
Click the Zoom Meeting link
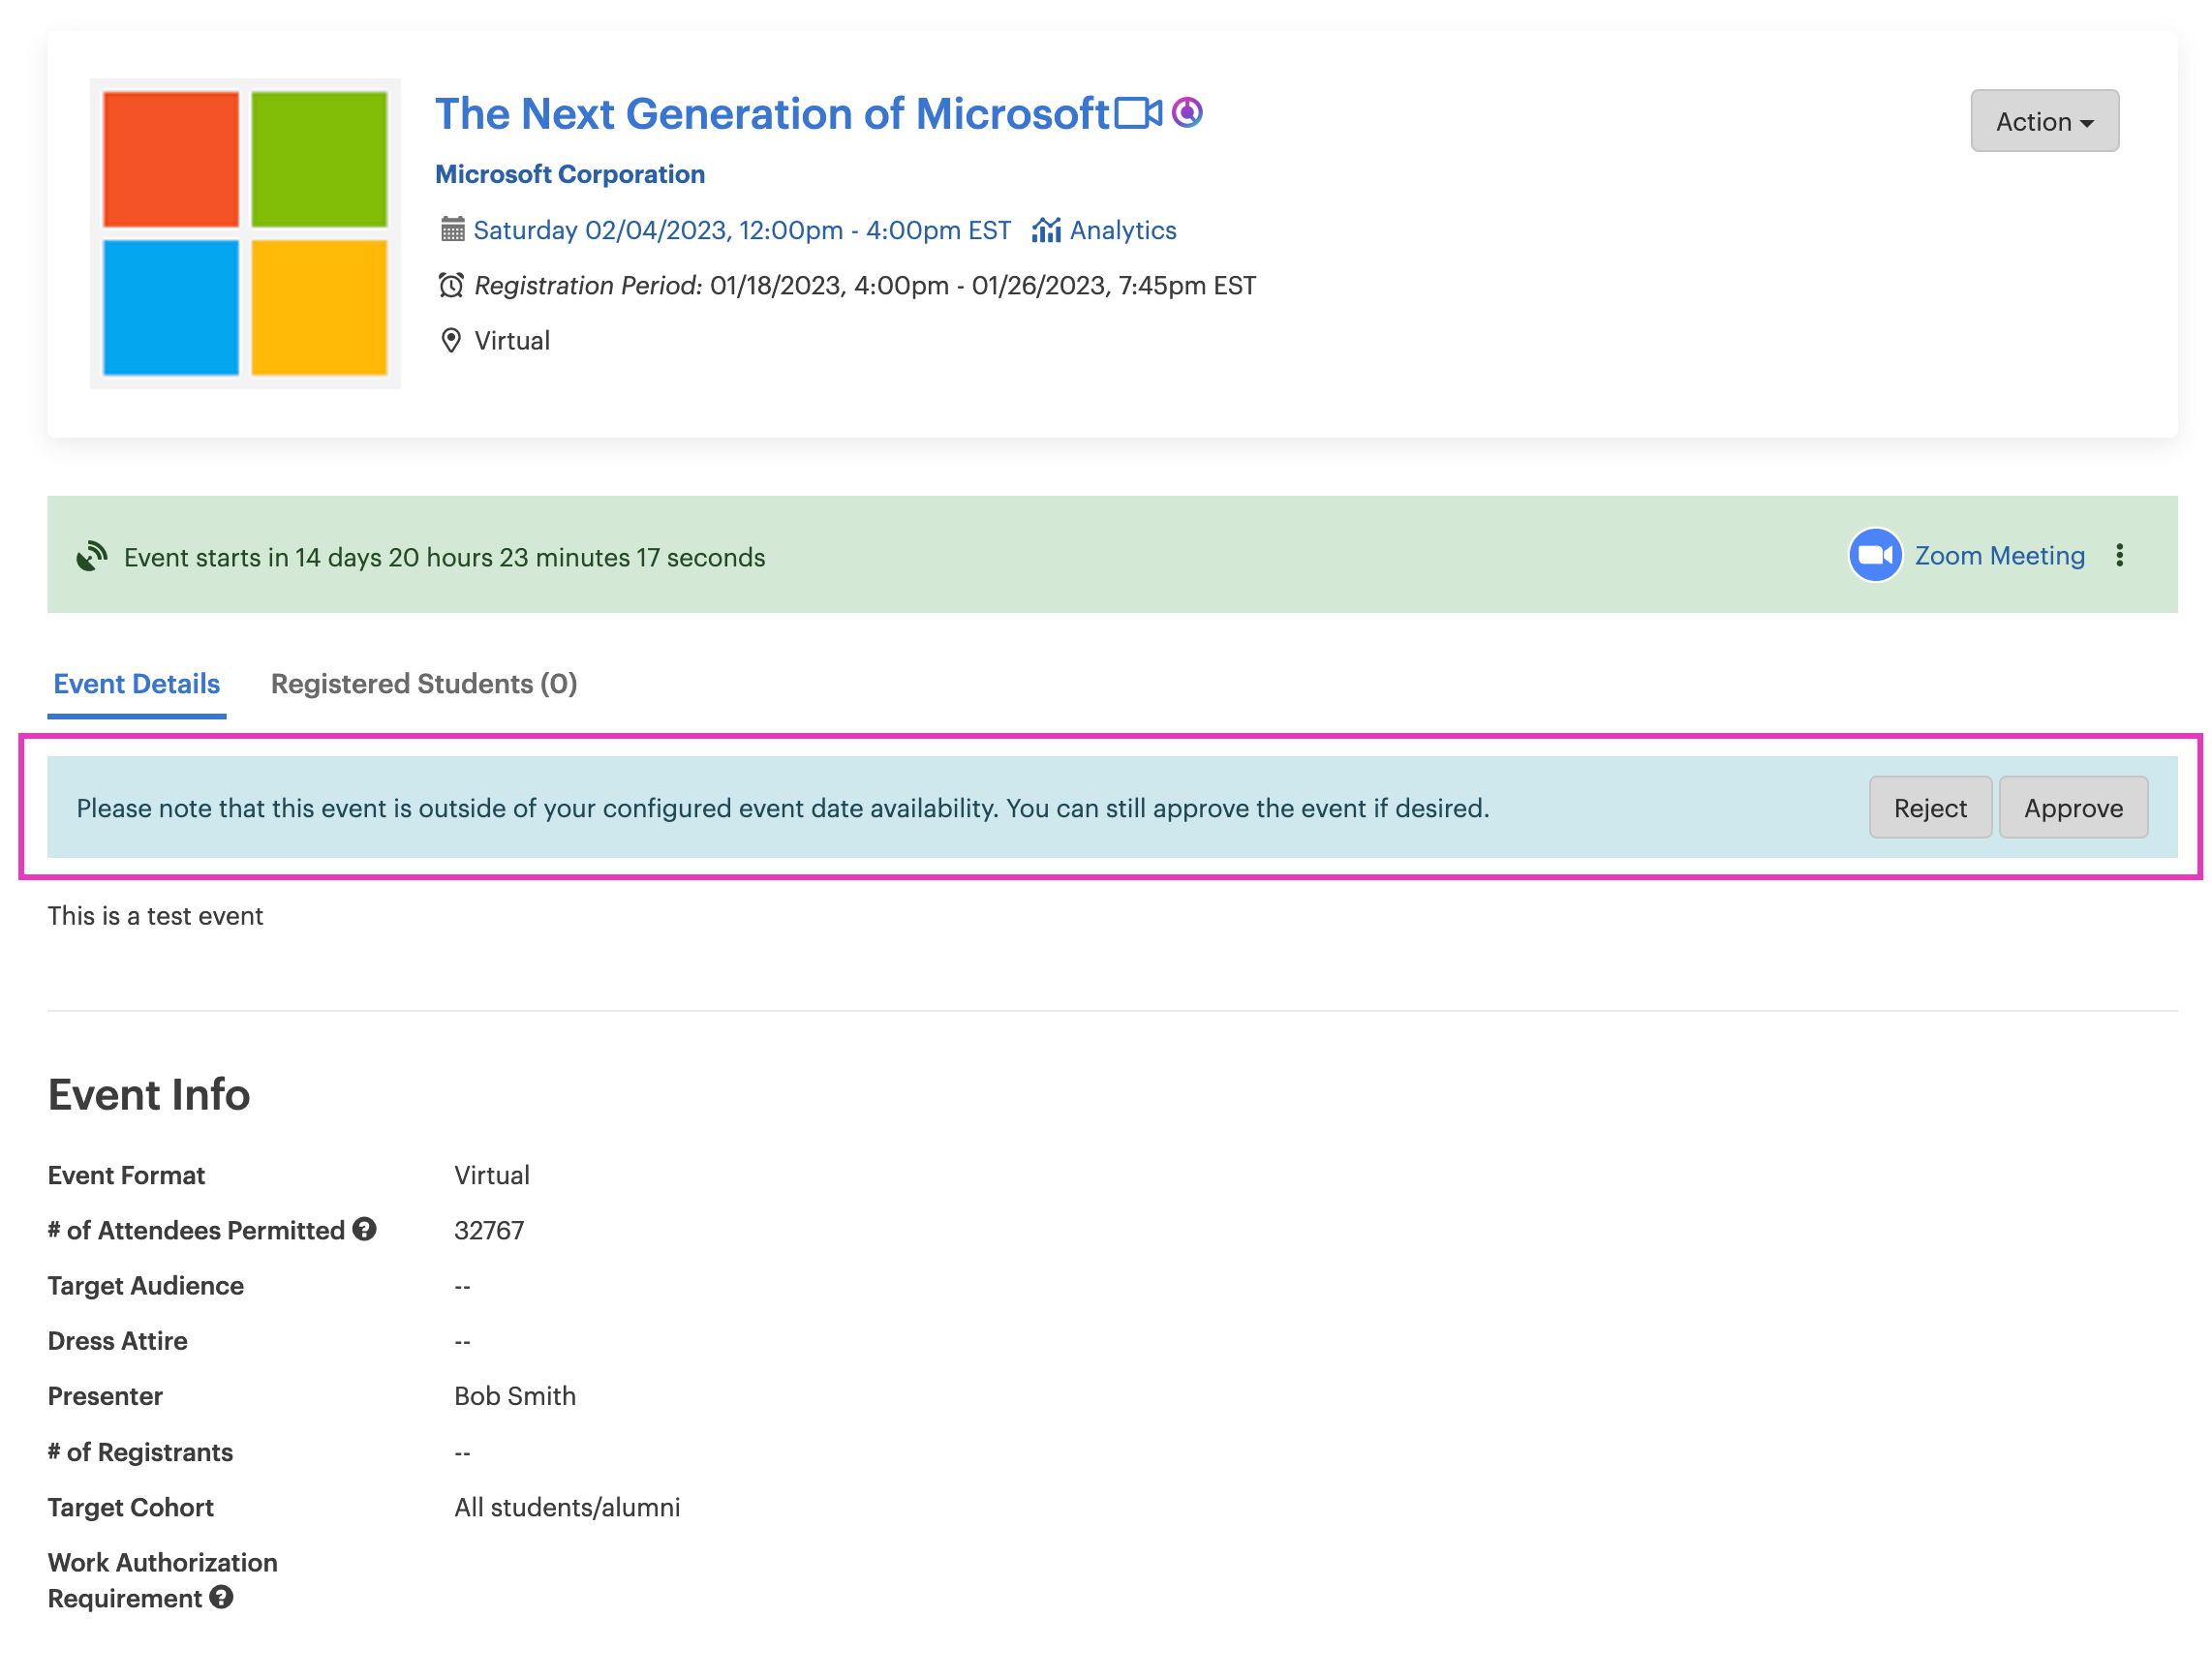click(1999, 556)
